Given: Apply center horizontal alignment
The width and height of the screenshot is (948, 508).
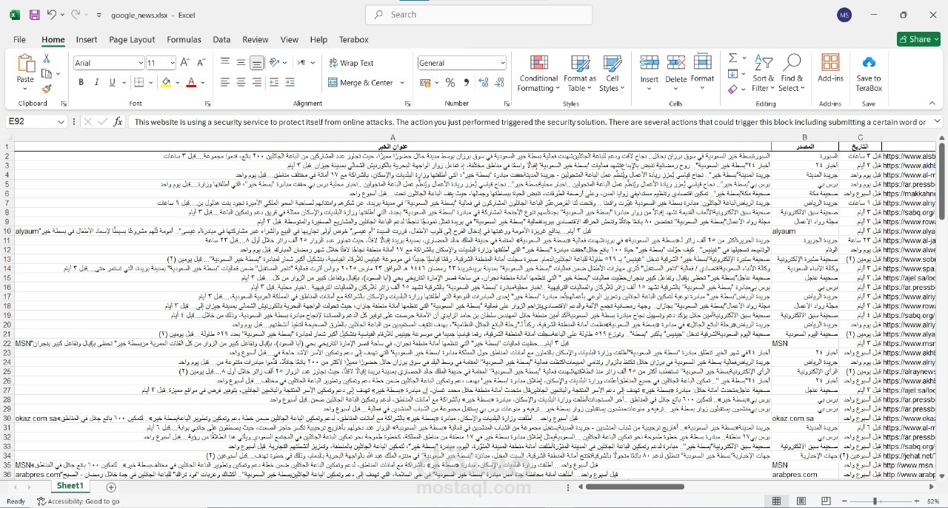Looking at the screenshot, I should tap(241, 82).
